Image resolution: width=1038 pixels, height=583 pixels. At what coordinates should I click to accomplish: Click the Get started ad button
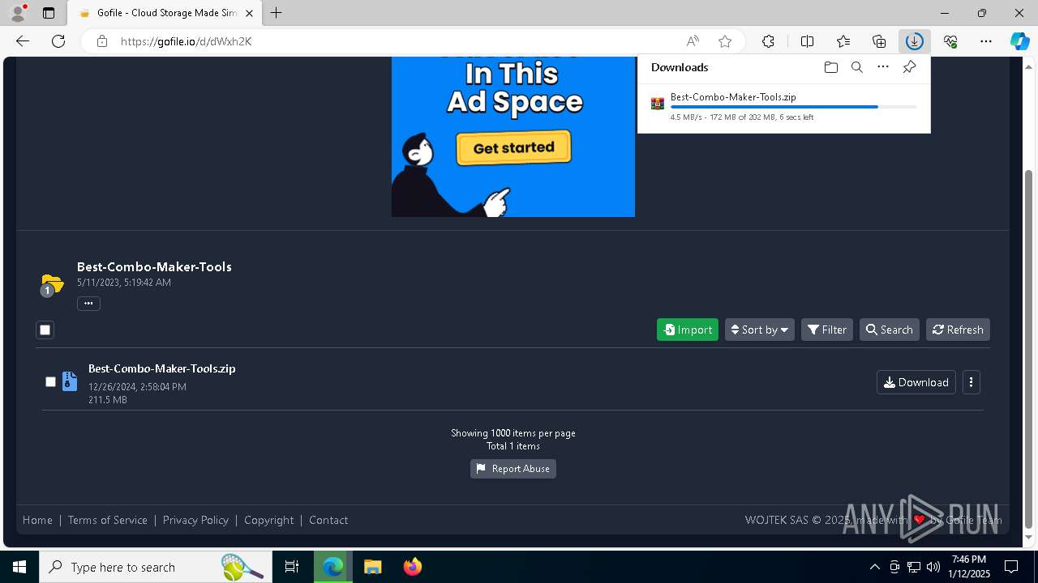[x=514, y=148]
